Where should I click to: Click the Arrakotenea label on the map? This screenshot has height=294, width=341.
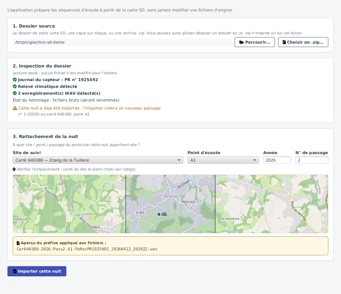tap(230, 219)
